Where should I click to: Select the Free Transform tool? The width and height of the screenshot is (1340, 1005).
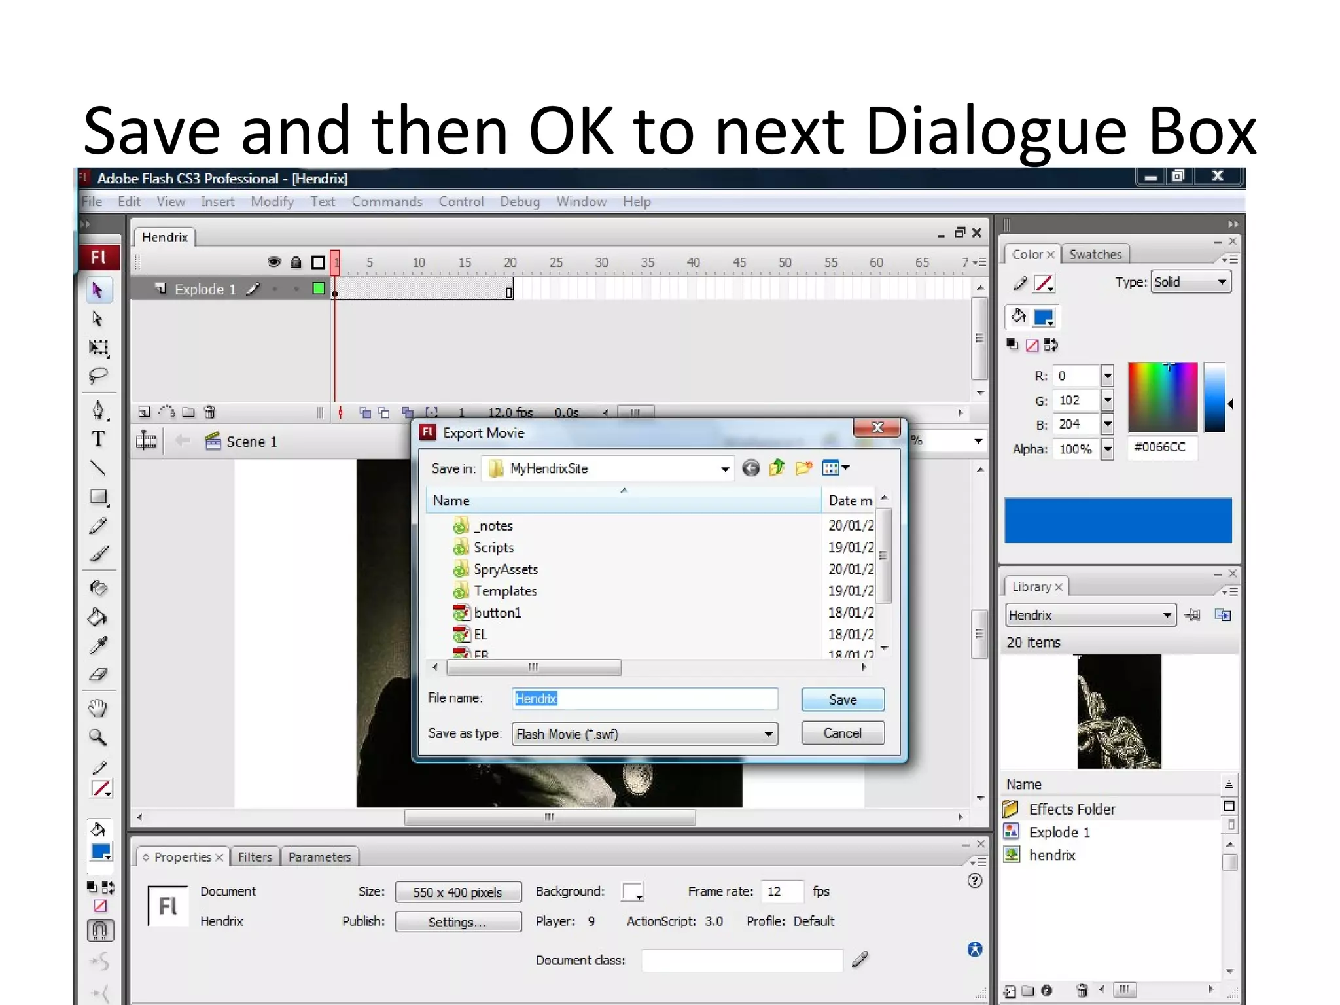coord(98,347)
